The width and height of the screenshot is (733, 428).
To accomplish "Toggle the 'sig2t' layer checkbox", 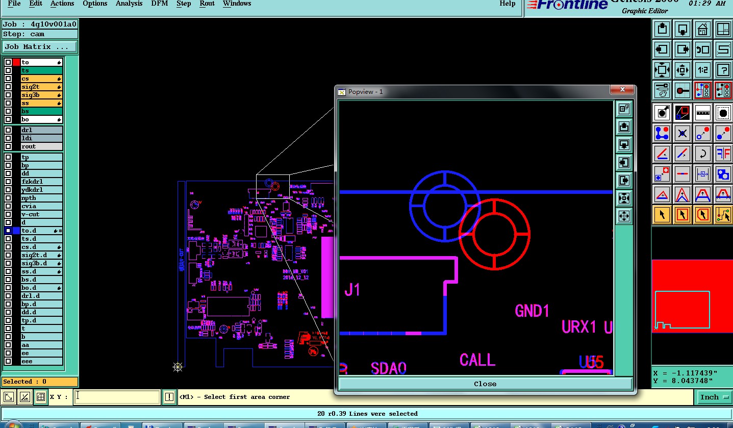I will (8, 87).
